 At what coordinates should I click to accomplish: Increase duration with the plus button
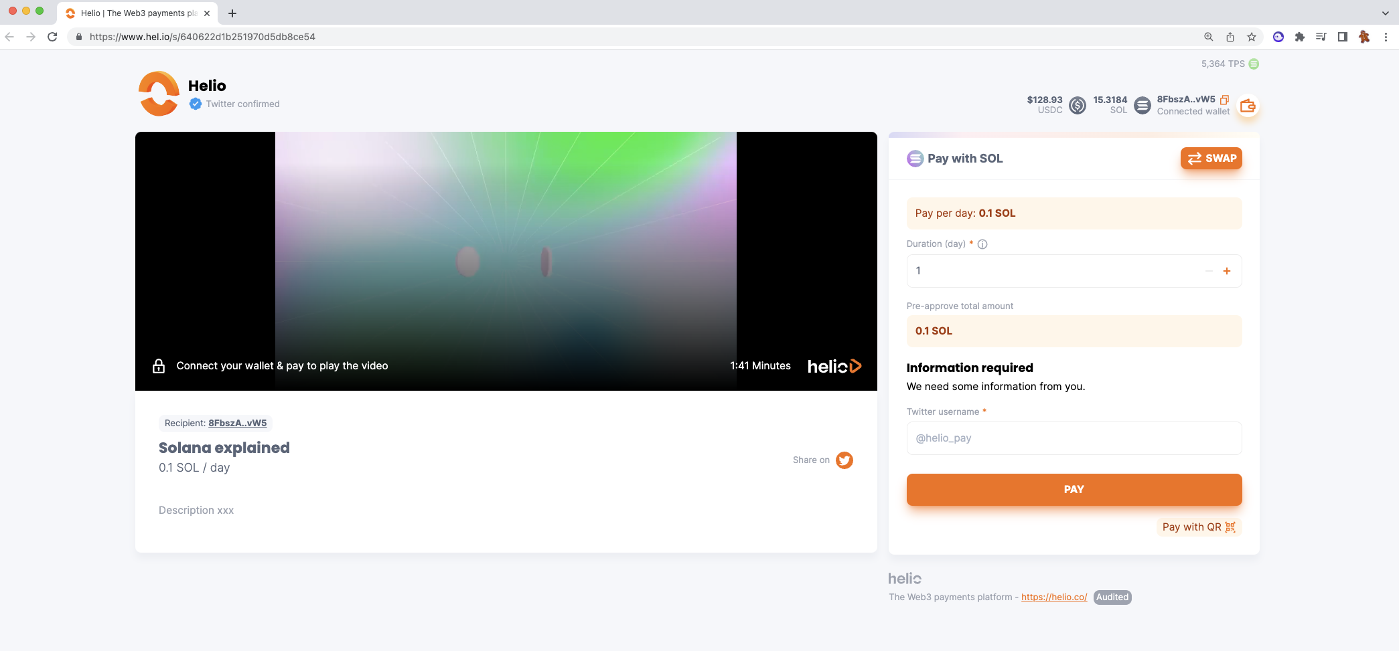pyautogui.click(x=1227, y=271)
